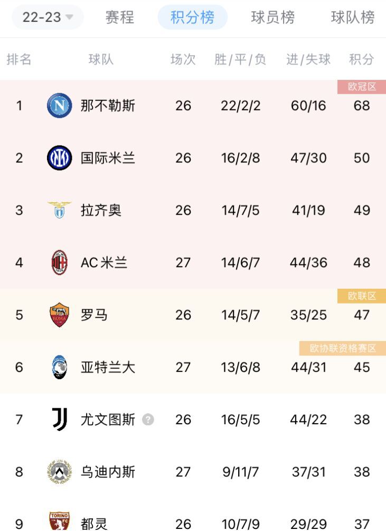Click the Inter Milan club crest
The image size is (386, 531).
[59, 158]
